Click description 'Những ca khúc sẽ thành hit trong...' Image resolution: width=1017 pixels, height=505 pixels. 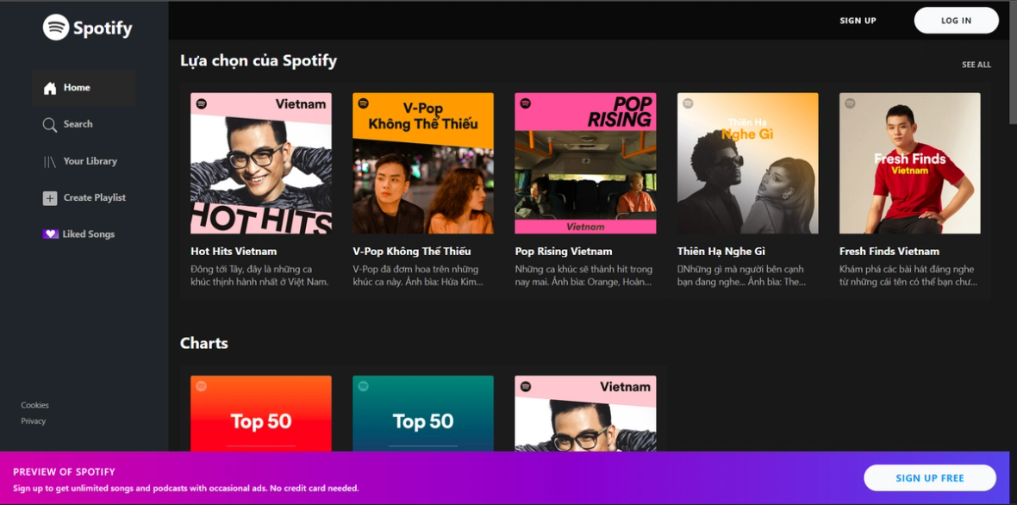583,276
